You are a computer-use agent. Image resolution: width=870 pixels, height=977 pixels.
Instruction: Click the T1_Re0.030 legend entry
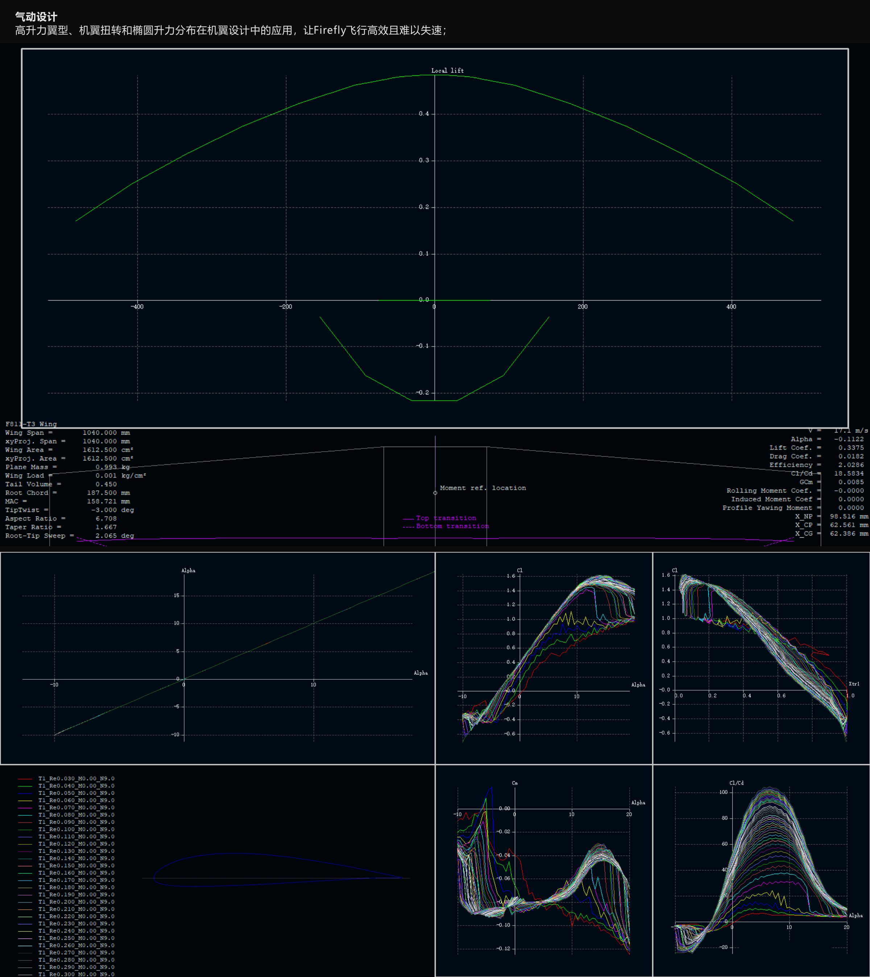click(76, 779)
